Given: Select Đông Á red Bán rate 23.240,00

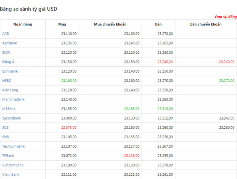Looking at the screenshot, I should tap(165, 62).
